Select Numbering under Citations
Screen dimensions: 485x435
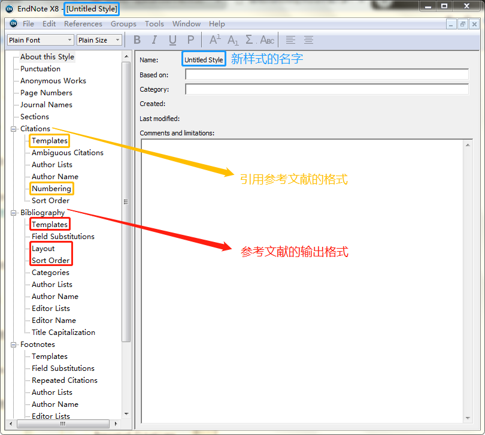51,189
